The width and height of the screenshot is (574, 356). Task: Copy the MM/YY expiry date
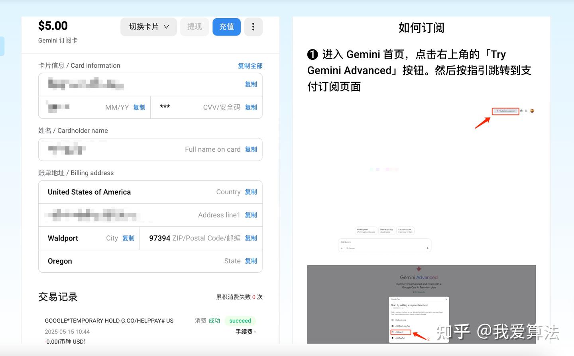139,107
